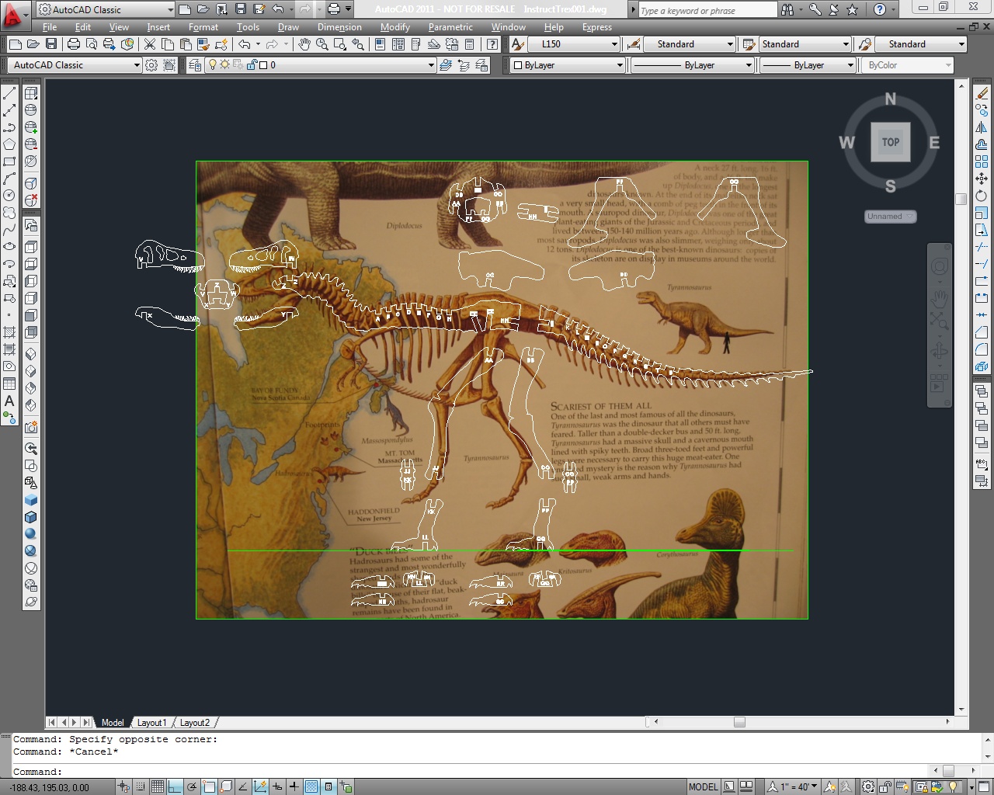This screenshot has height=795, width=994.
Task: Click the Multileader Style icon
Action: 865,44
